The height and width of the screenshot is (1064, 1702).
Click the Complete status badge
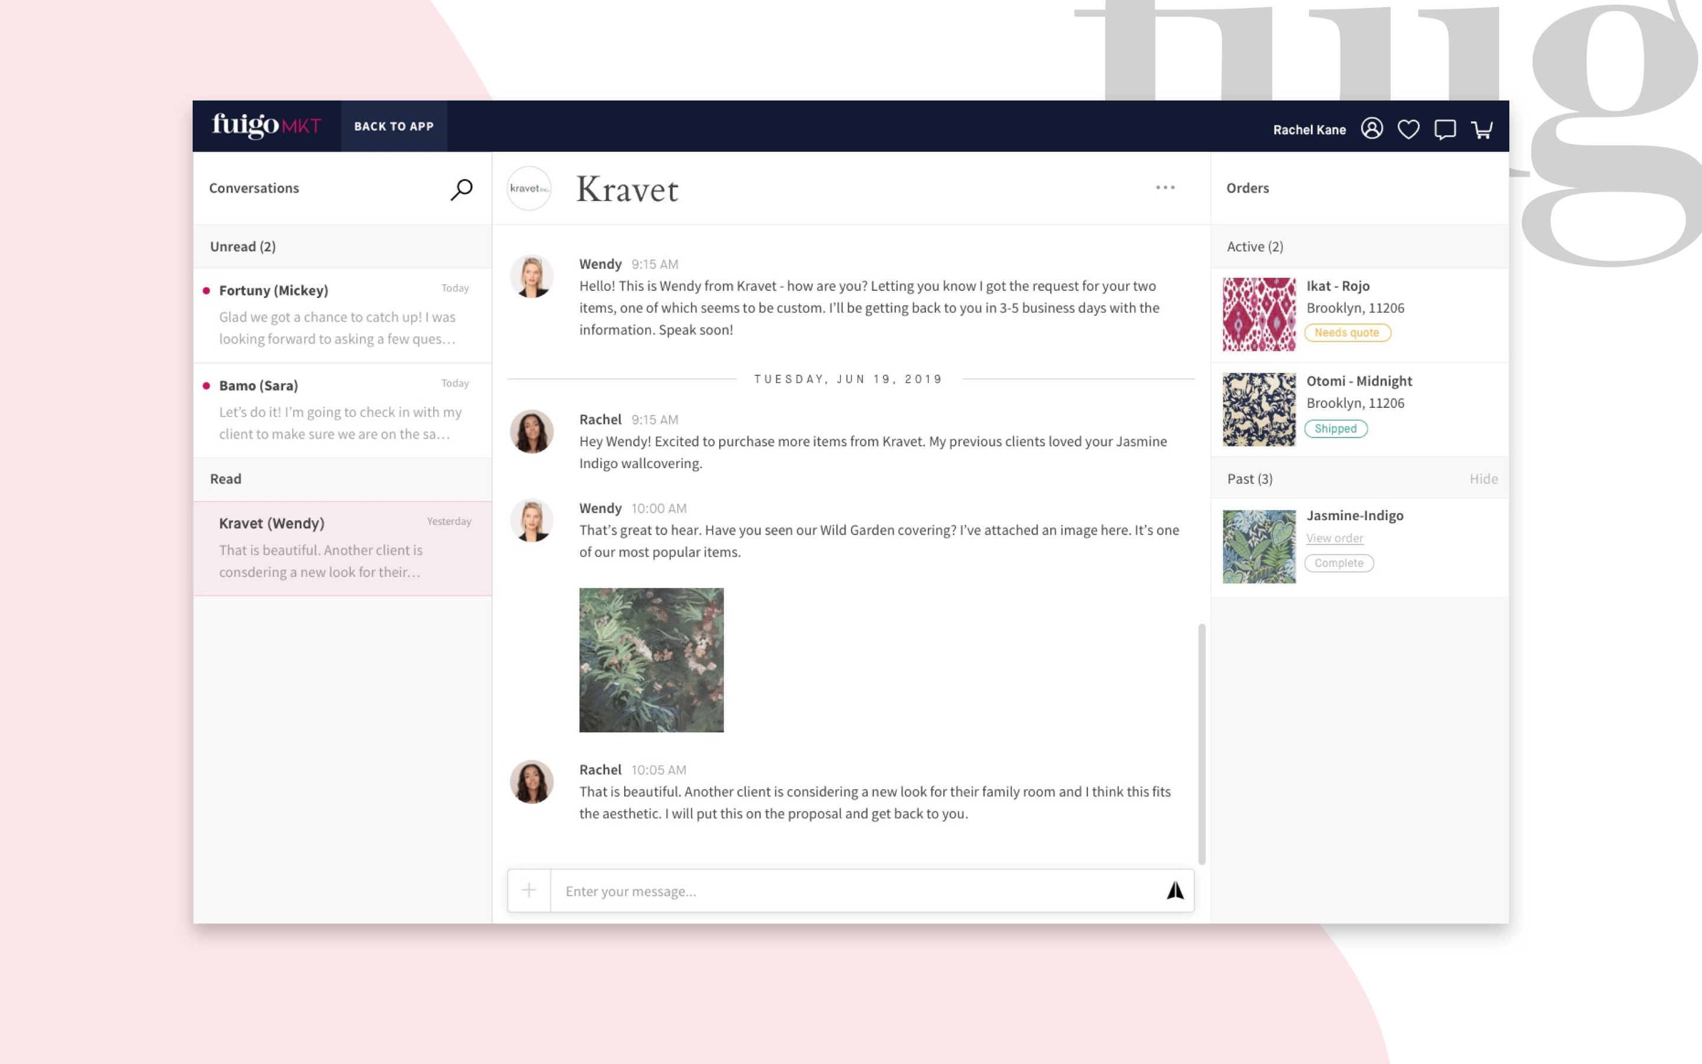pyautogui.click(x=1339, y=563)
